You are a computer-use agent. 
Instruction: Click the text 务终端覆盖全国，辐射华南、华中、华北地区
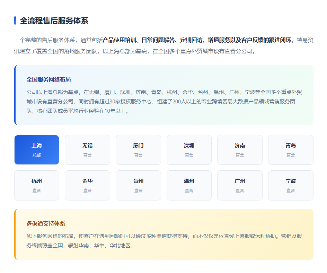(80, 246)
